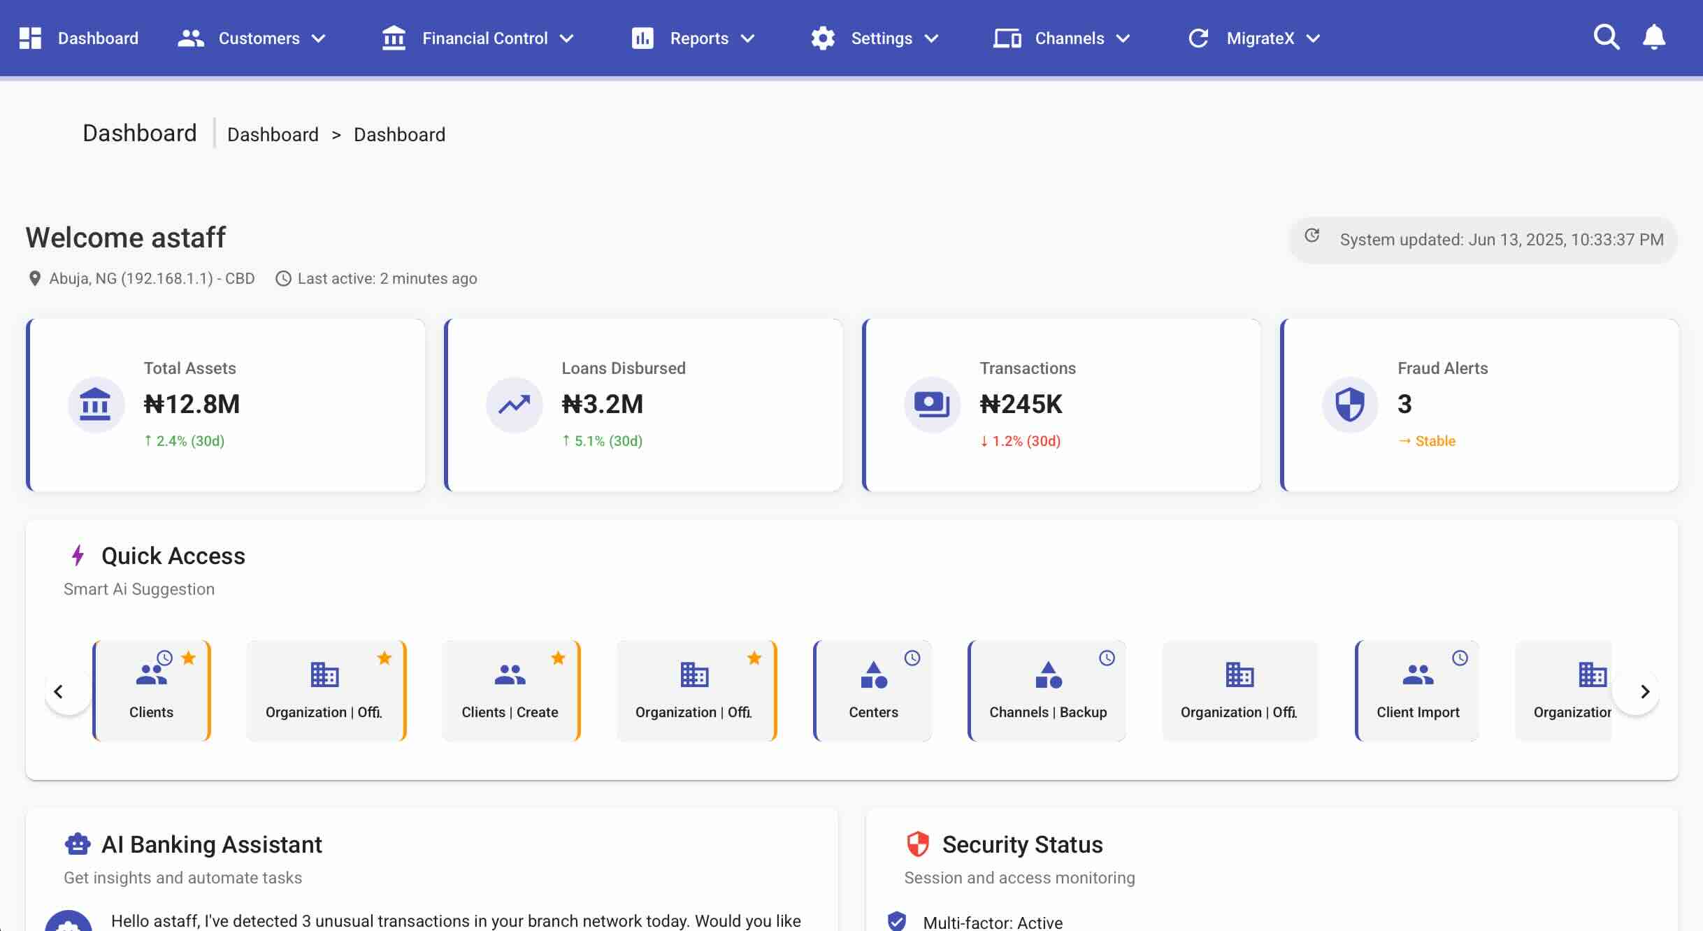Click the star on Clients | Create card
The image size is (1703, 931).
(x=558, y=658)
